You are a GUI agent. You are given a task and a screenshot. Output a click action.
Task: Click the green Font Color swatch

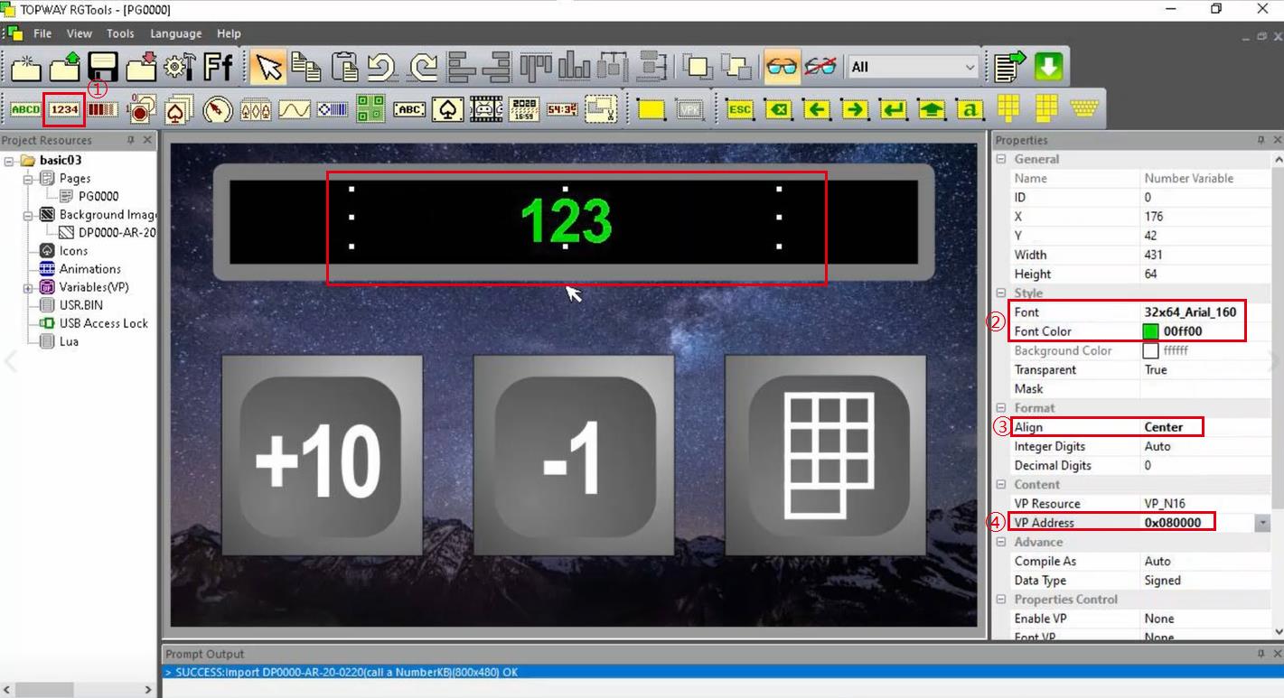click(x=1150, y=331)
